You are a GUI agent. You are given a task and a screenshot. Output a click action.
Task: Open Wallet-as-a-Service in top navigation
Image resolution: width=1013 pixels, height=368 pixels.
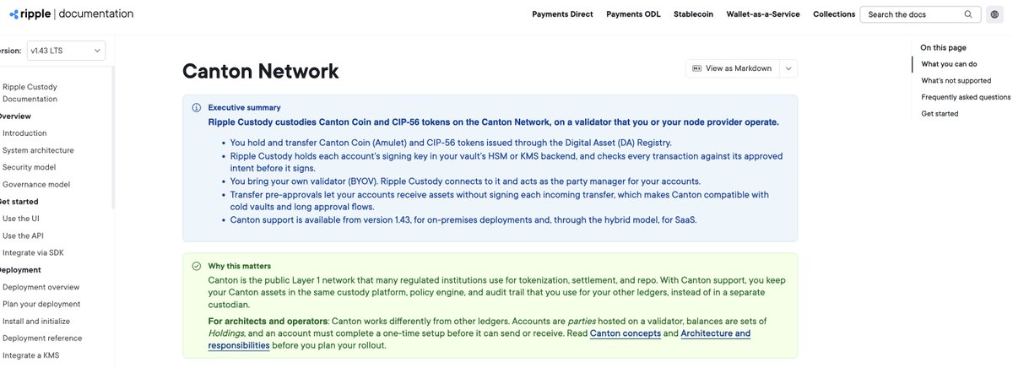[x=763, y=14]
